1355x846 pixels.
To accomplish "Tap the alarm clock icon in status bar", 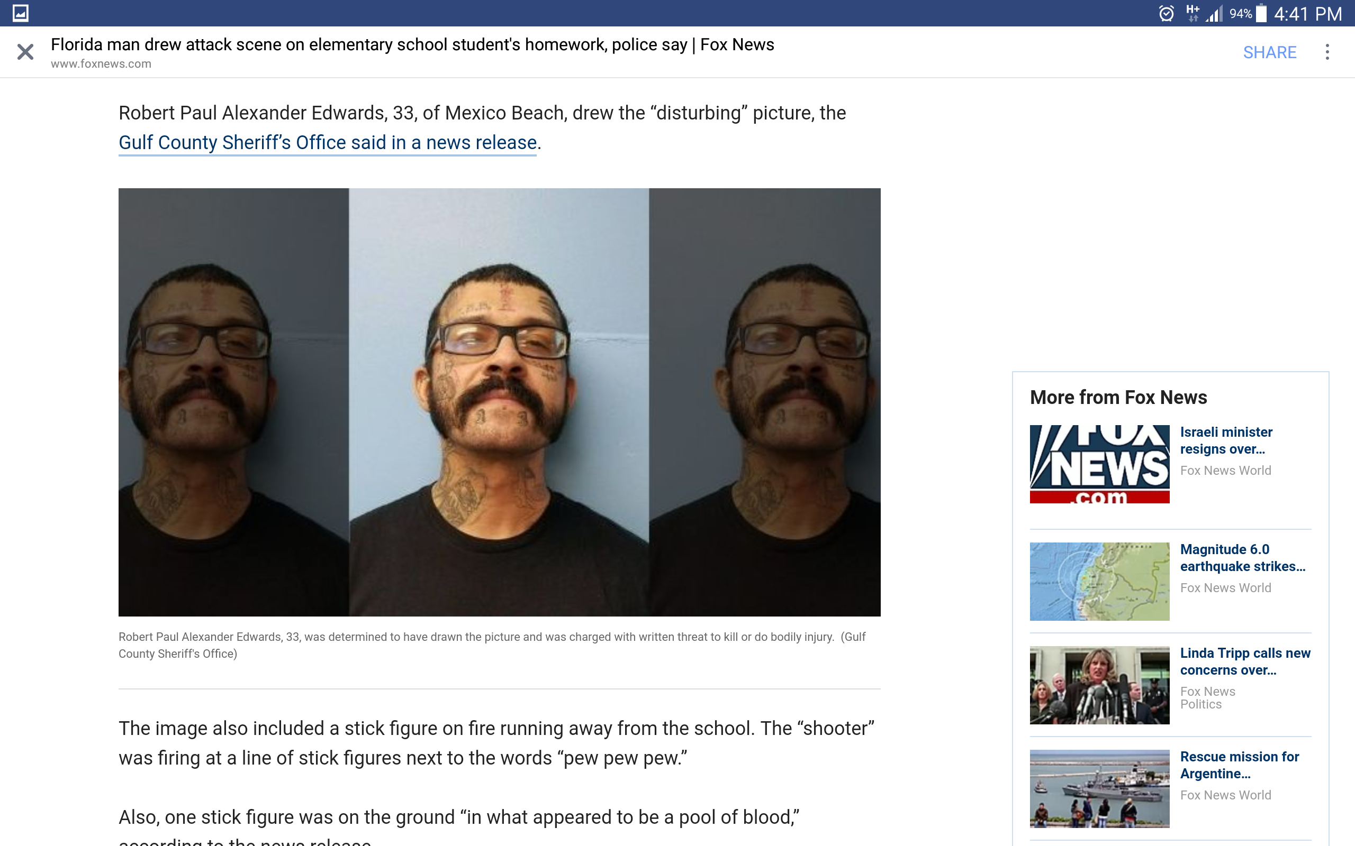I will pyautogui.click(x=1167, y=13).
